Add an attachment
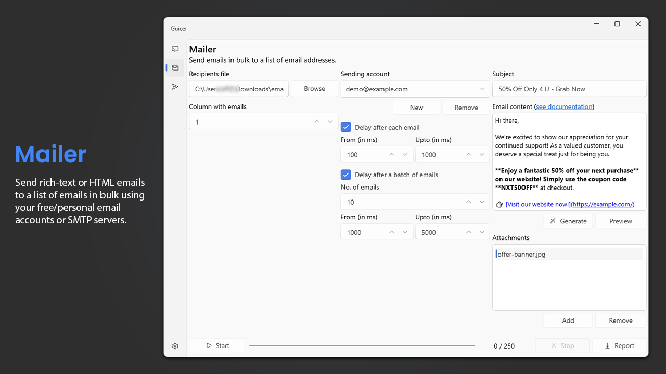 [x=568, y=320]
